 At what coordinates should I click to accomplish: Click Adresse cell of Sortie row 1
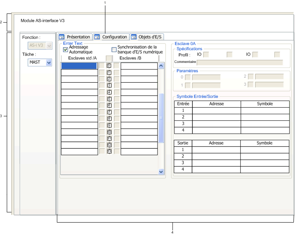(216, 150)
